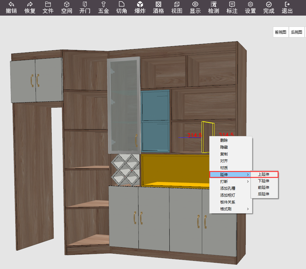The height and width of the screenshot is (269, 306).
Task: Open the 视图 view tool
Action: [177, 7]
